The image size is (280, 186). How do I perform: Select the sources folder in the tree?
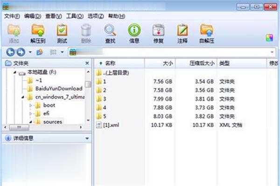53,122
